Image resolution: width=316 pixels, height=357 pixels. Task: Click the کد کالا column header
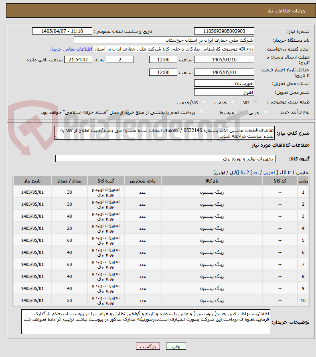click(280, 181)
